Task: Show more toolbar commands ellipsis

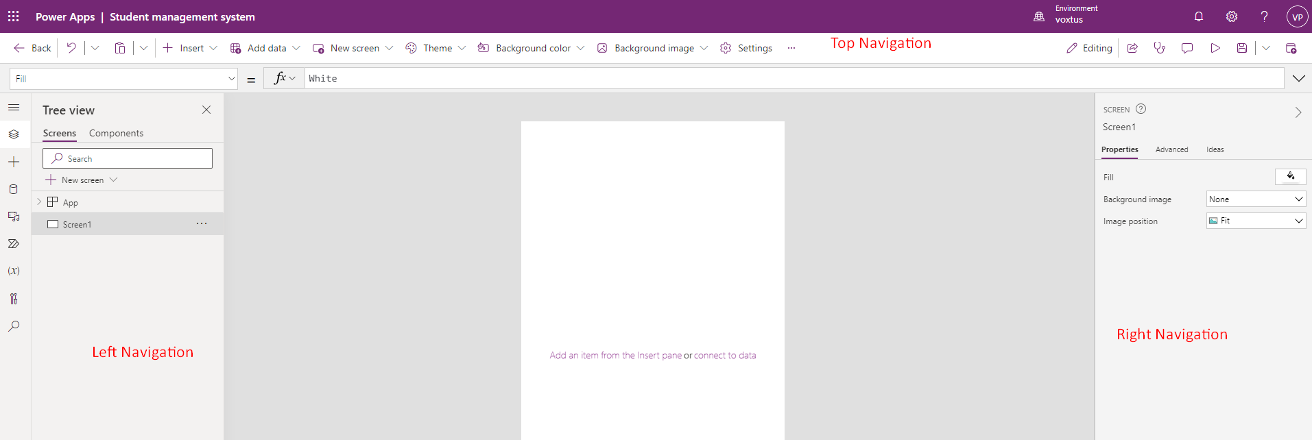Action: tap(791, 48)
